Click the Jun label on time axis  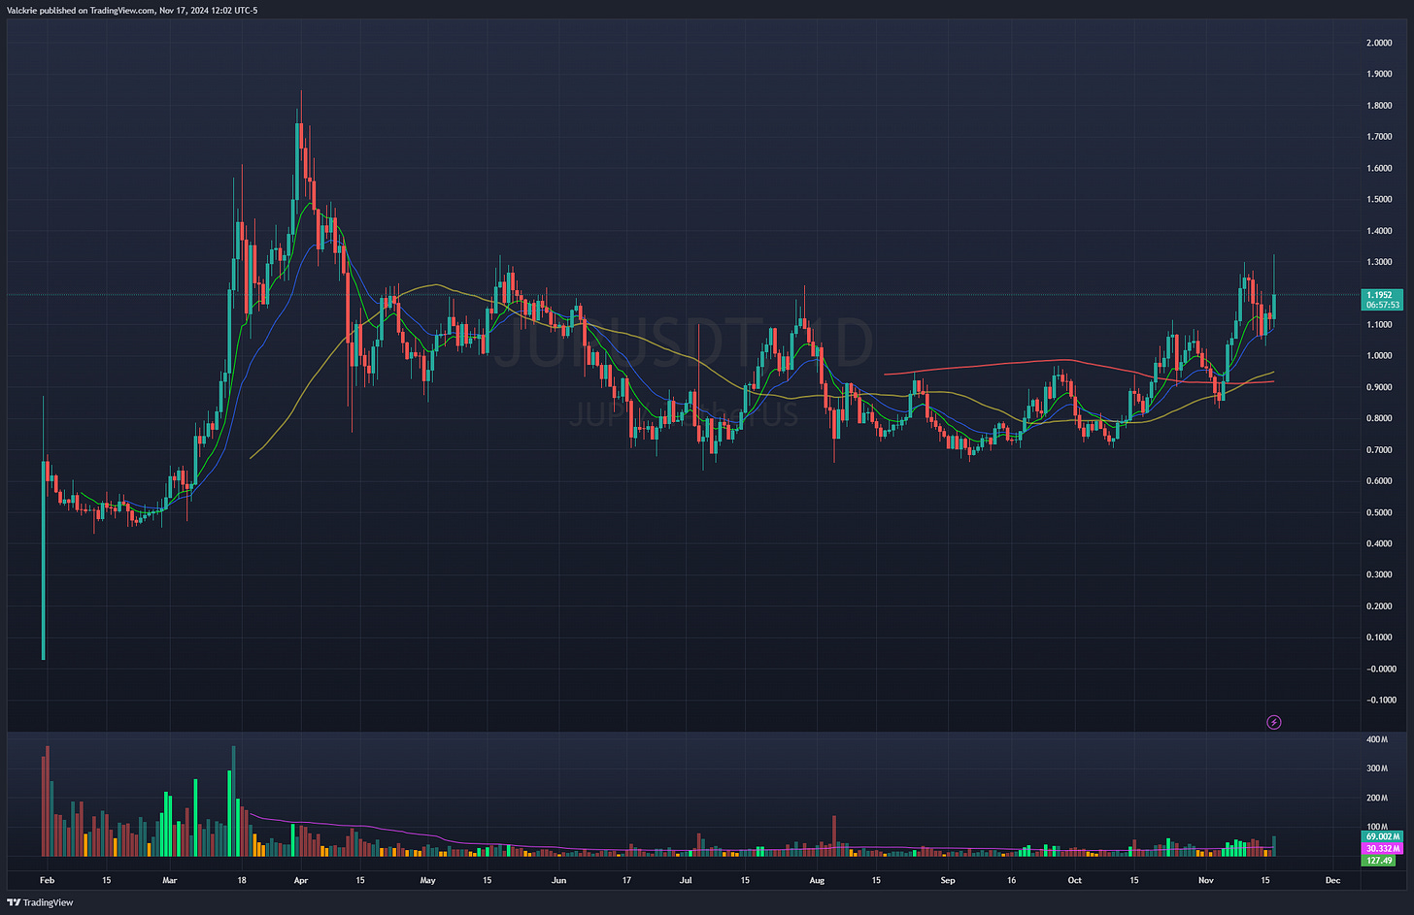(x=558, y=881)
